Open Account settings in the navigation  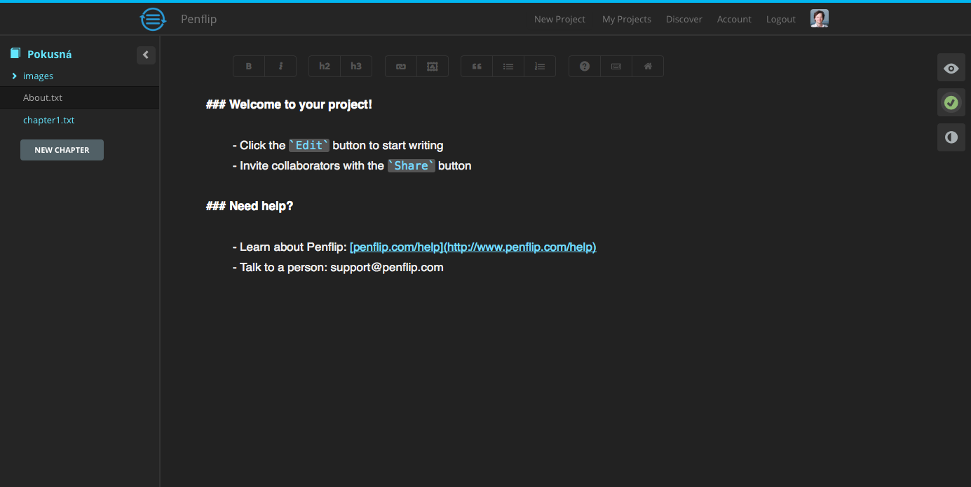734,19
